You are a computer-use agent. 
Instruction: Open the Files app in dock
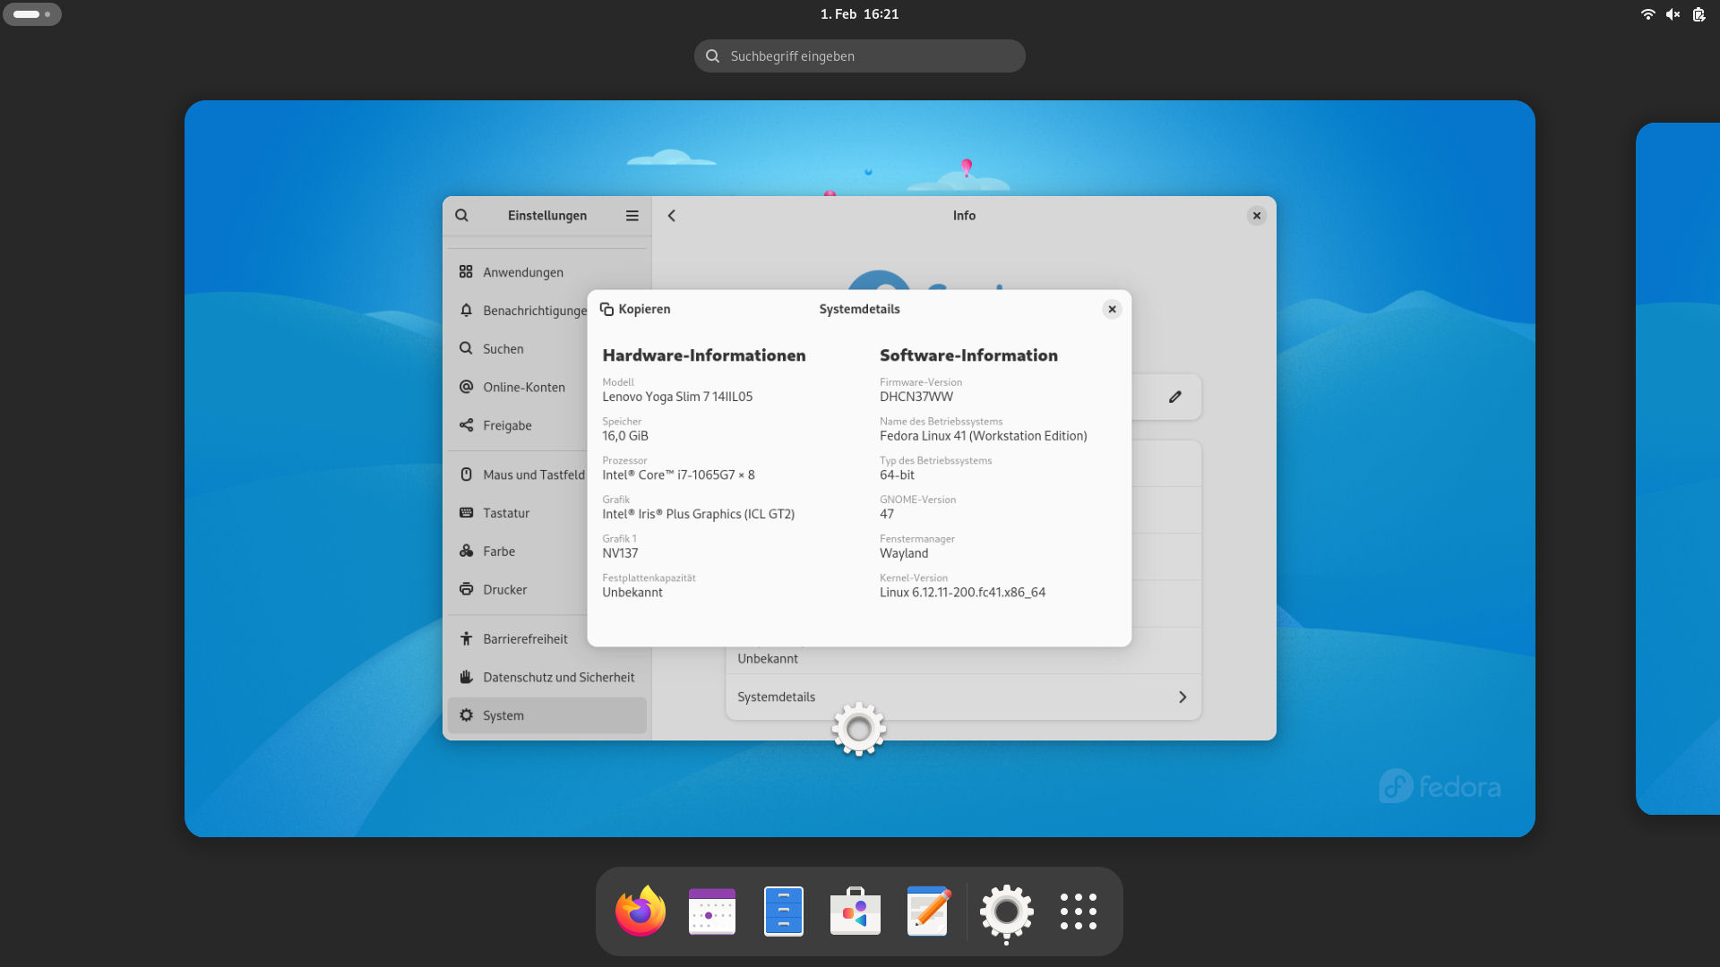click(784, 911)
